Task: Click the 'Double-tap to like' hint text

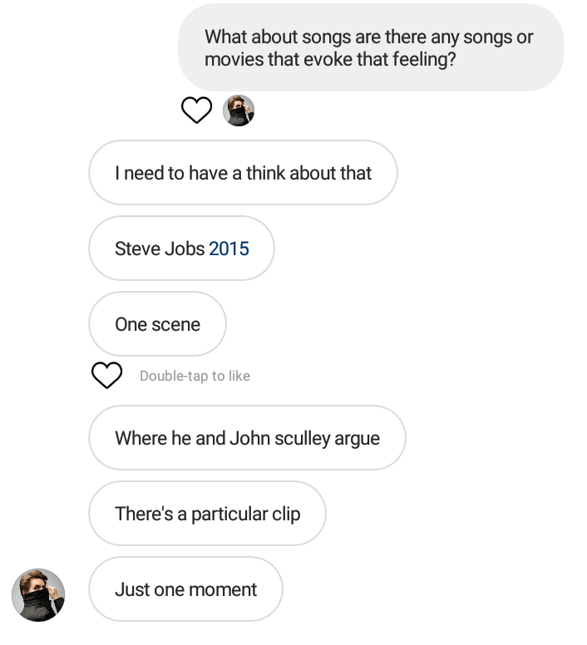Action: click(x=195, y=376)
